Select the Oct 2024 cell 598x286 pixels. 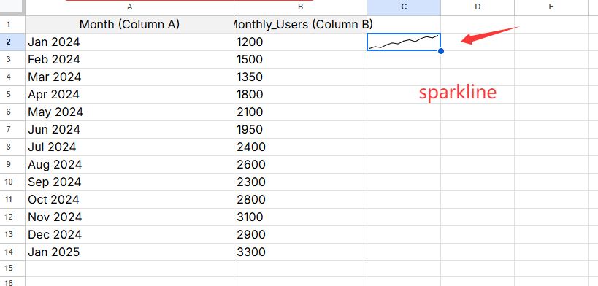[x=130, y=199]
